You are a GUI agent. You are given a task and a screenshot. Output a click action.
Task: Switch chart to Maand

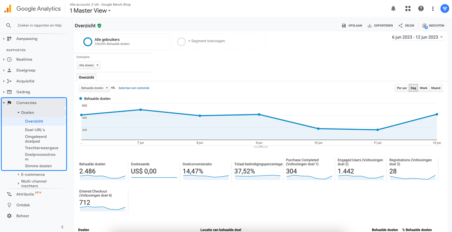tap(436, 88)
